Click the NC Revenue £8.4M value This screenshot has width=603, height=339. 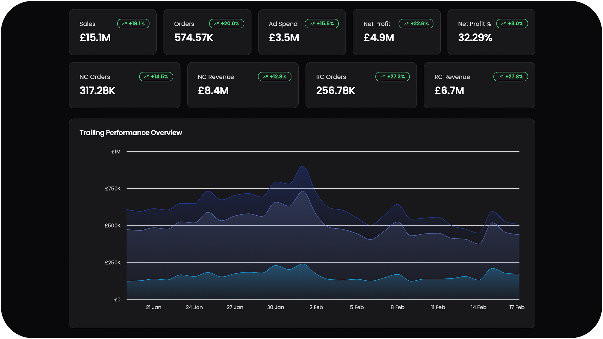pos(213,91)
